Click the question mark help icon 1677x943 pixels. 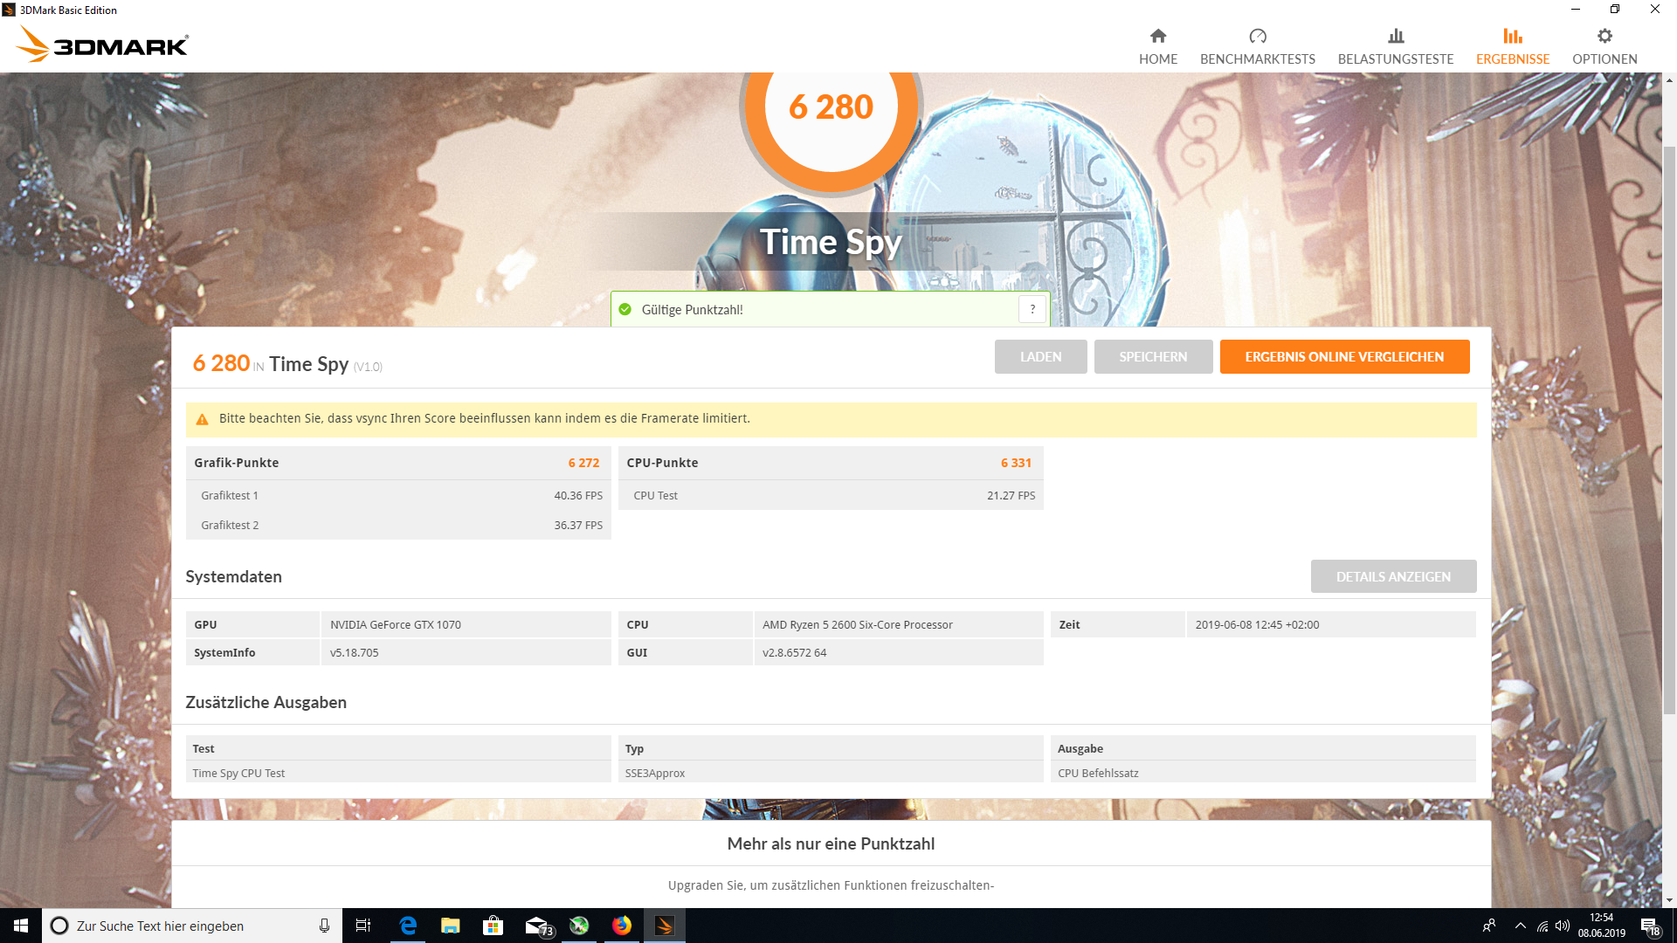pos(1032,309)
